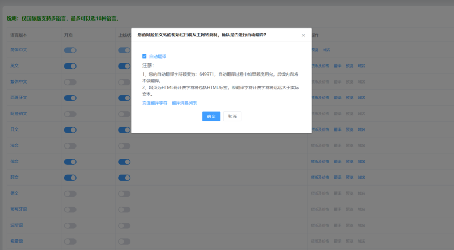This screenshot has height=250, width=454.
Task: Open the 翻译消费列表 link
Action: (184, 103)
